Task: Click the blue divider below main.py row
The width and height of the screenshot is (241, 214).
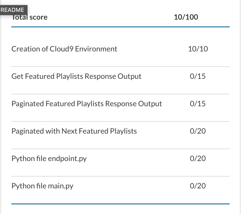Action: [x=120, y=204]
